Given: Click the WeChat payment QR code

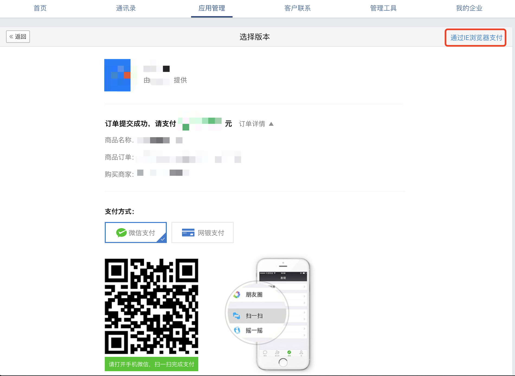Looking at the screenshot, I should click(151, 306).
